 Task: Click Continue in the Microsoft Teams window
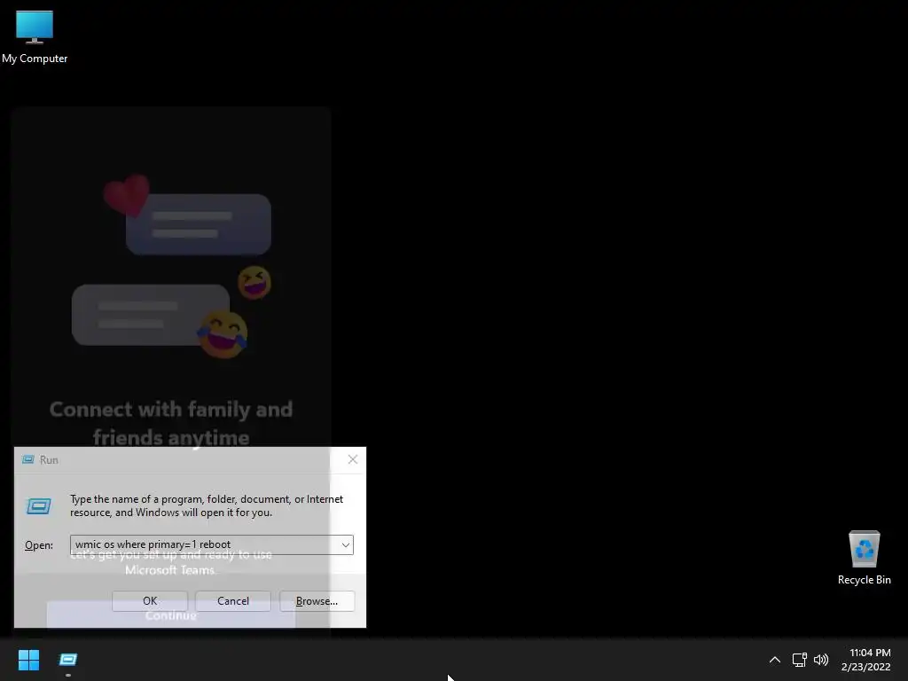171,615
